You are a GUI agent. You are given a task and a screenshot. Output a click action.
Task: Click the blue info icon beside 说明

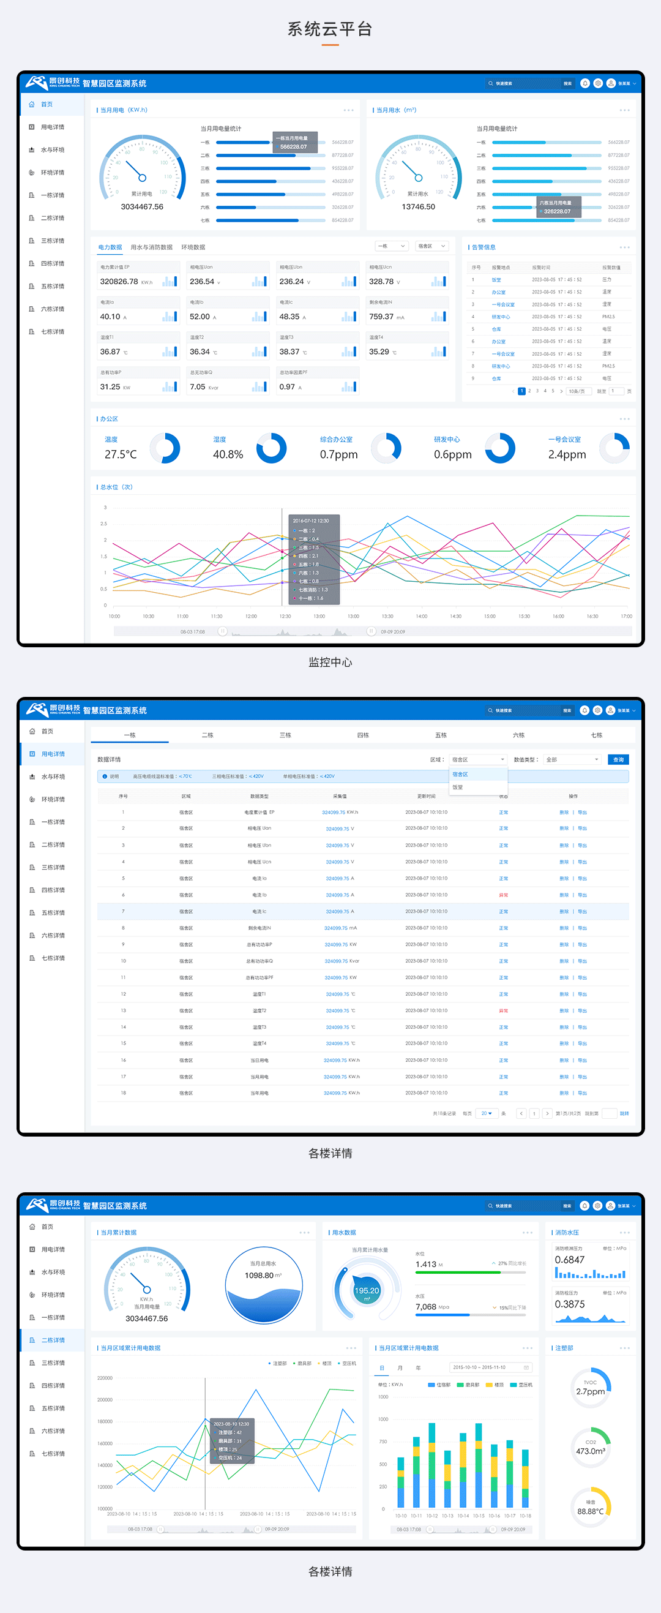[104, 776]
